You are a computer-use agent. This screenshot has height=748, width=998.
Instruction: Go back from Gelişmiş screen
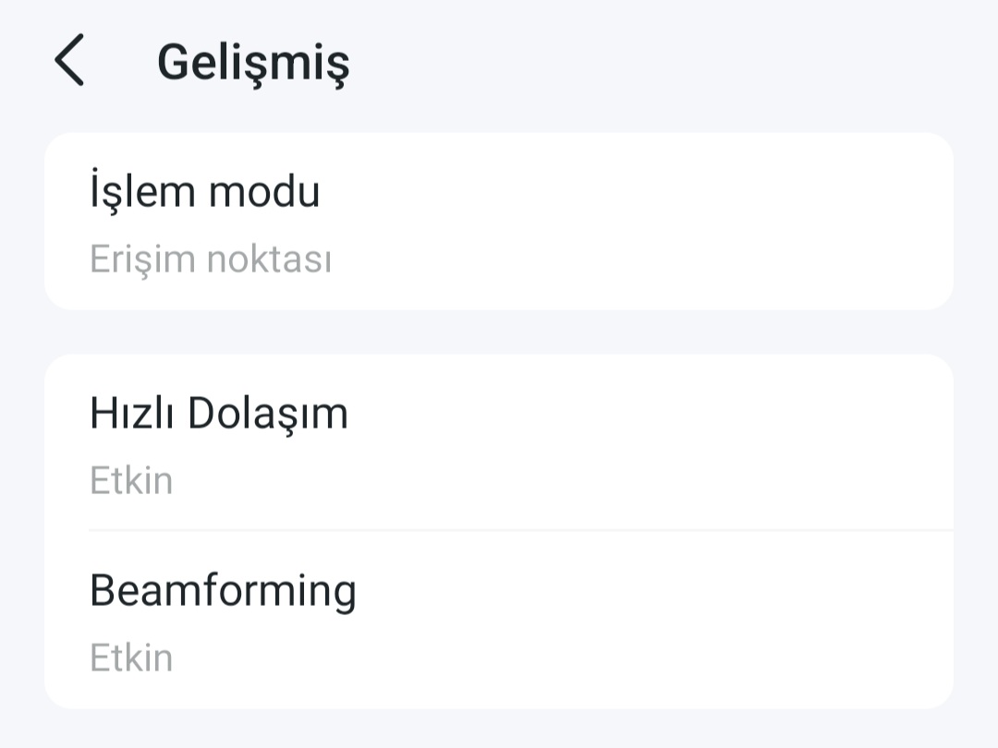[69, 61]
